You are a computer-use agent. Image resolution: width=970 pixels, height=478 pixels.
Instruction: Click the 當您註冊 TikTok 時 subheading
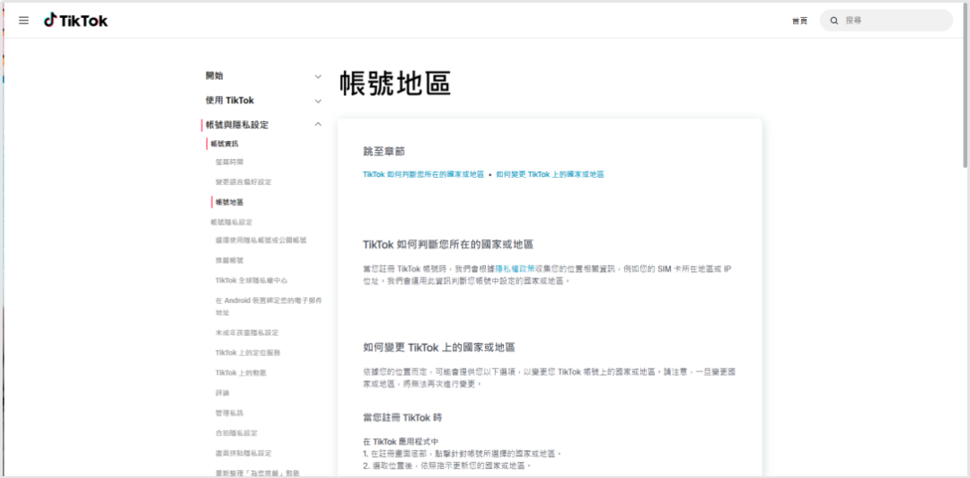click(x=402, y=417)
